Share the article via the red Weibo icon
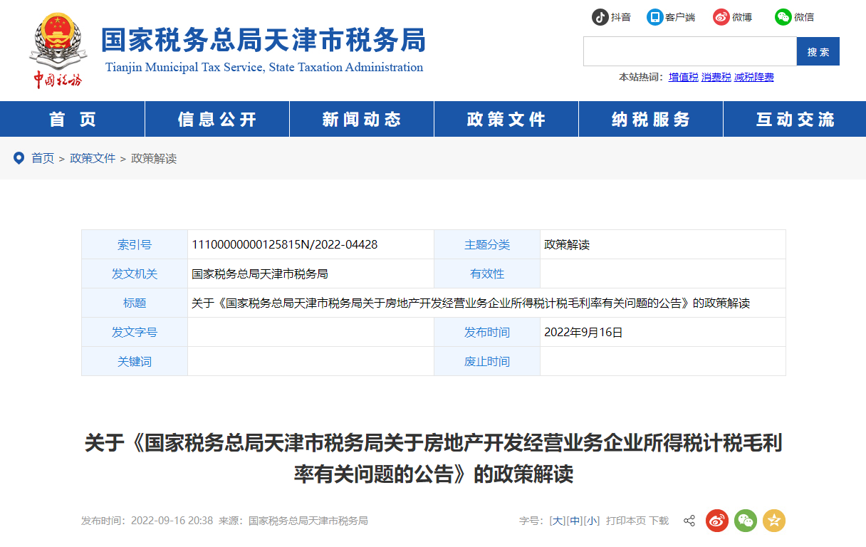This screenshot has height=547, width=866. 716,521
